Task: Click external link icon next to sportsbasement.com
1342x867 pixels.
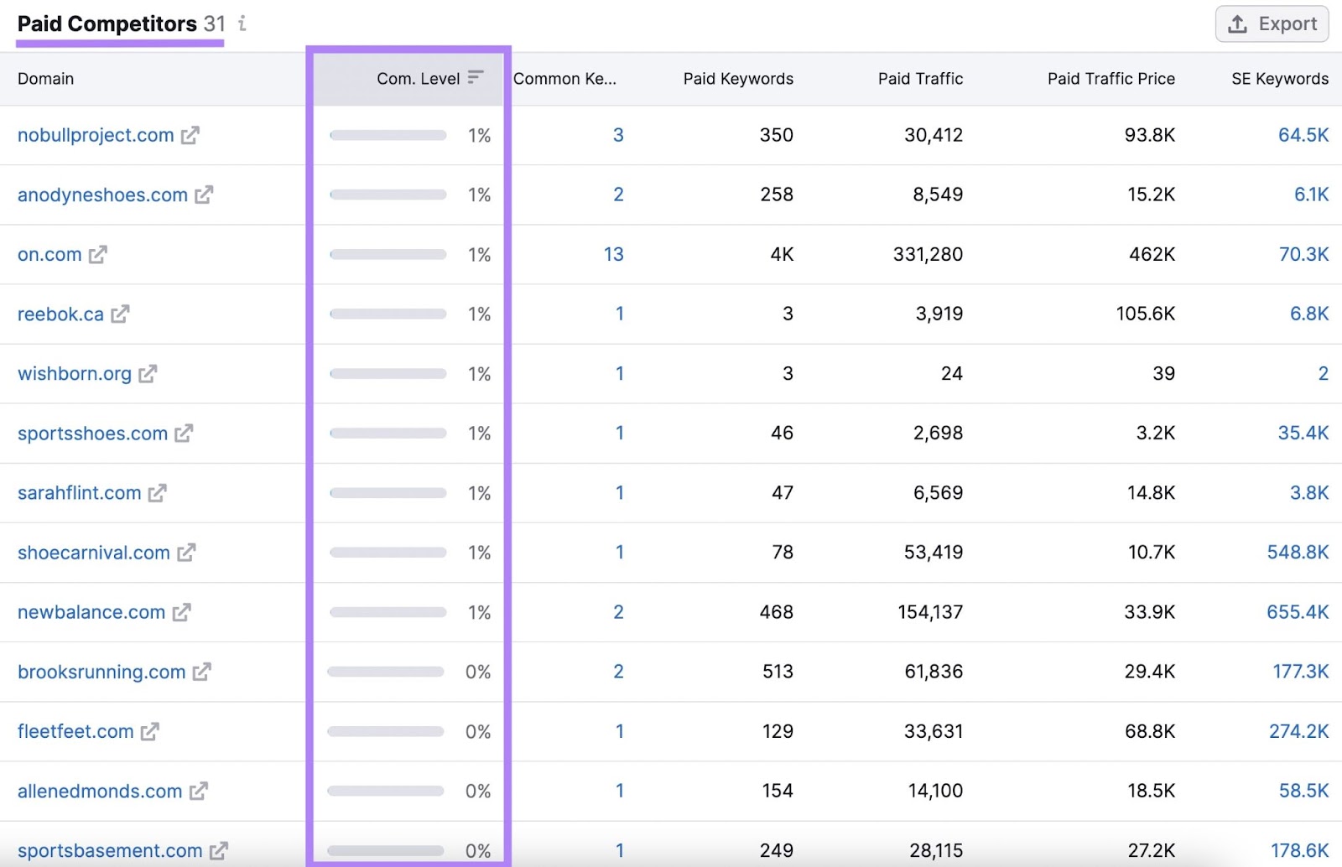Action: (x=219, y=851)
